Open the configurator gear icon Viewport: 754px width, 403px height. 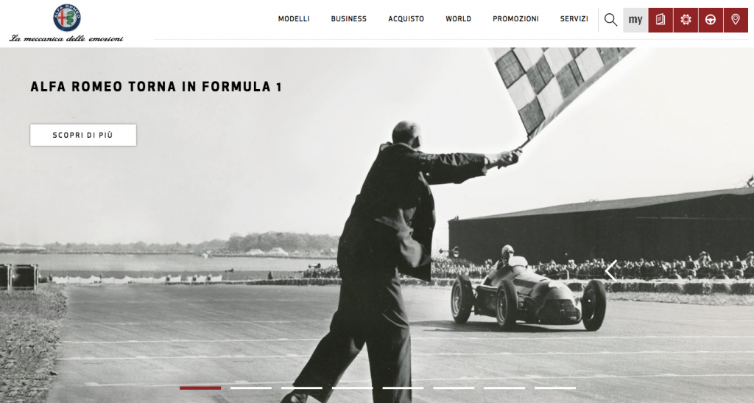(x=686, y=20)
